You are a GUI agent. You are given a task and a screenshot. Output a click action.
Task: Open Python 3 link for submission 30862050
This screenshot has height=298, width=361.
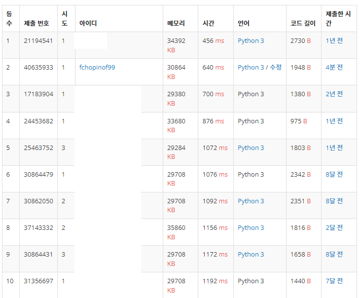pos(251,201)
